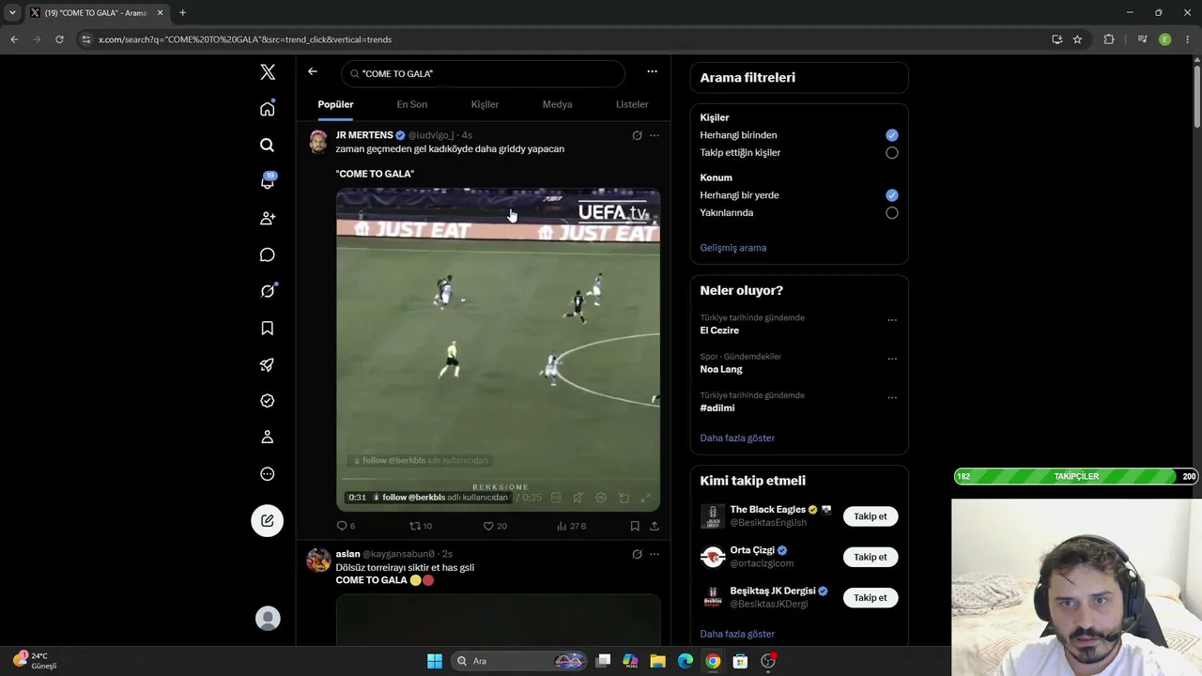This screenshot has width=1202, height=676.
Task: Open Explore search icon in left sidebar
Action: (x=268, y=146)
